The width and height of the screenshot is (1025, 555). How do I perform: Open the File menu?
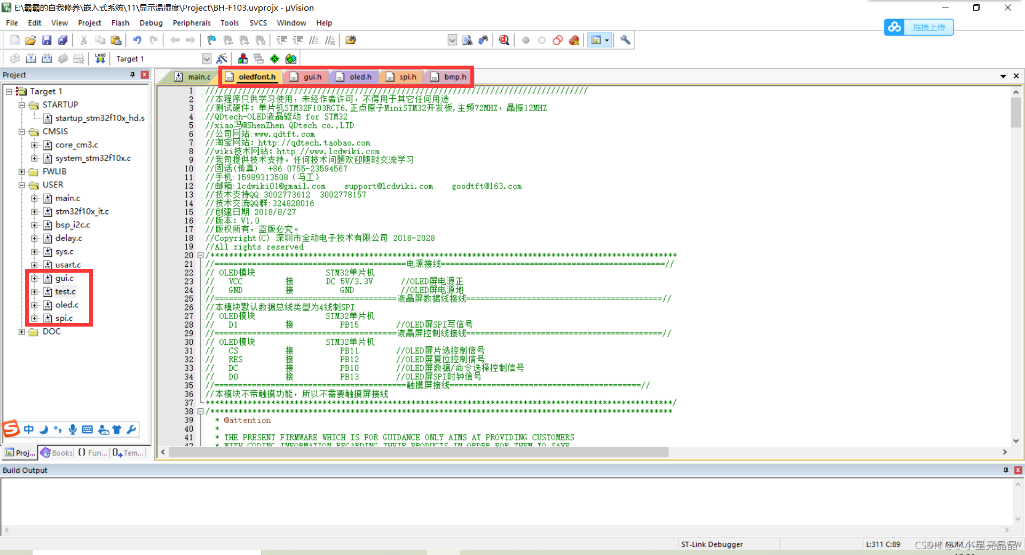click(12, 23)
